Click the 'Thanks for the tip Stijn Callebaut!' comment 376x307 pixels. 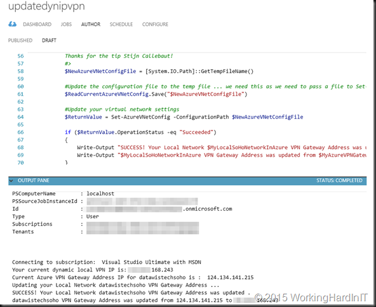[119, 56]
